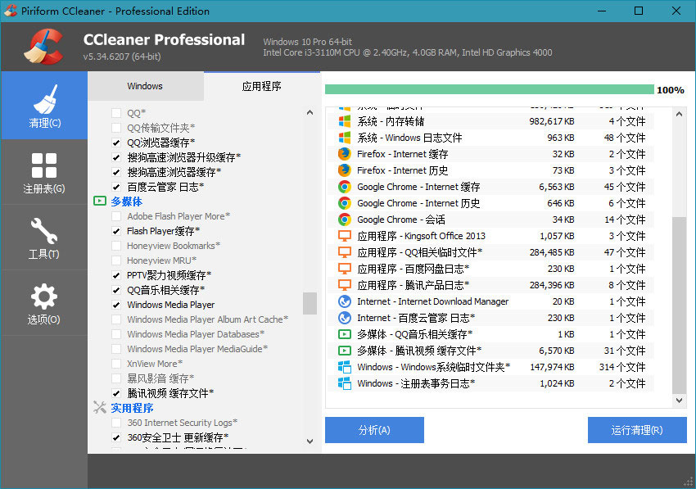Click the 实用程序 wrench category icon
696x489 pixels.
(x=100, y=407)
